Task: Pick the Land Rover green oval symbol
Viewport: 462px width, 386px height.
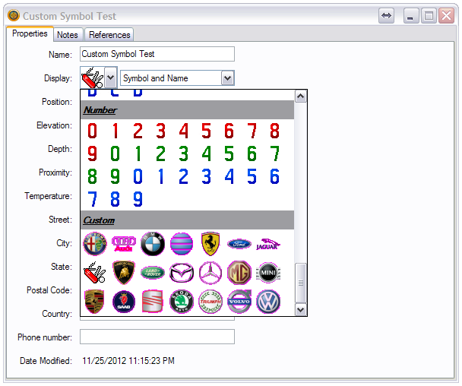Action: click(153, 273)
